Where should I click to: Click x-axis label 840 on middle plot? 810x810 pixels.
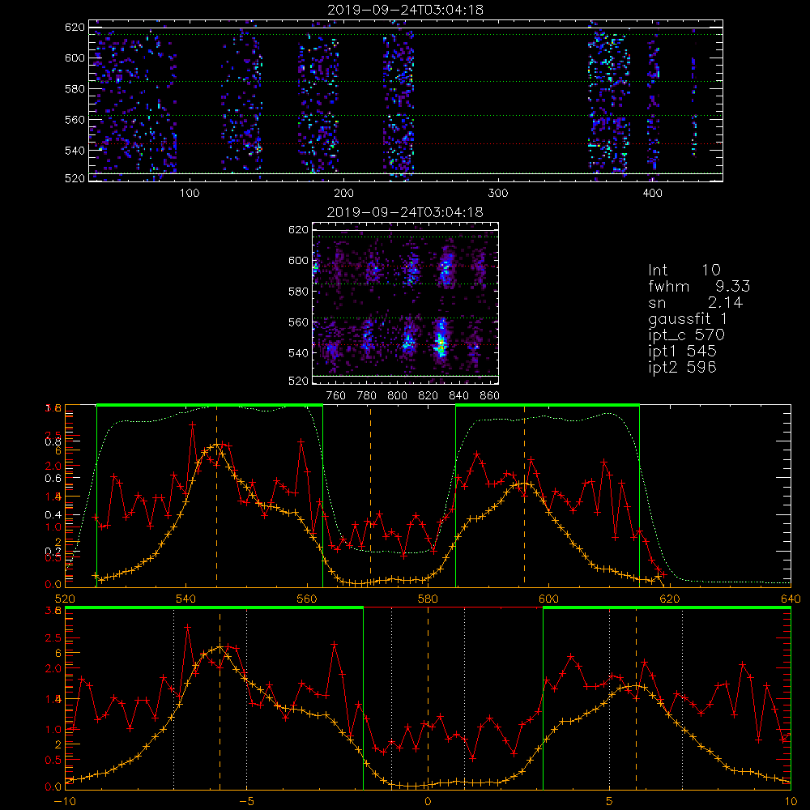coord(458,396)
